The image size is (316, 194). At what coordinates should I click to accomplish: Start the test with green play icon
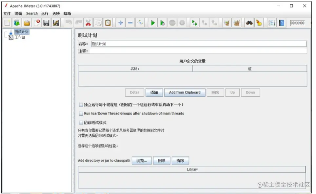[x=153, y=23]
